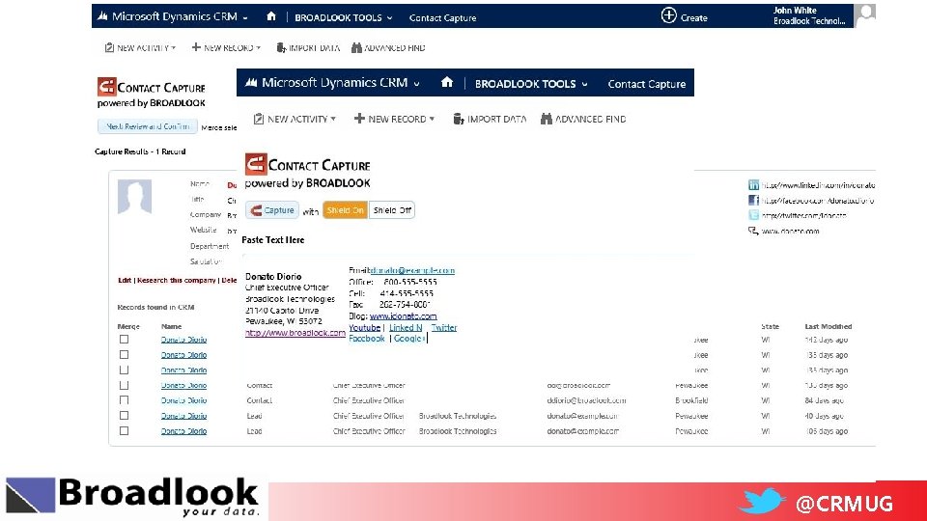Click the Create plus icon
Screen dimensions: 927x521
[x=668, y=16]
